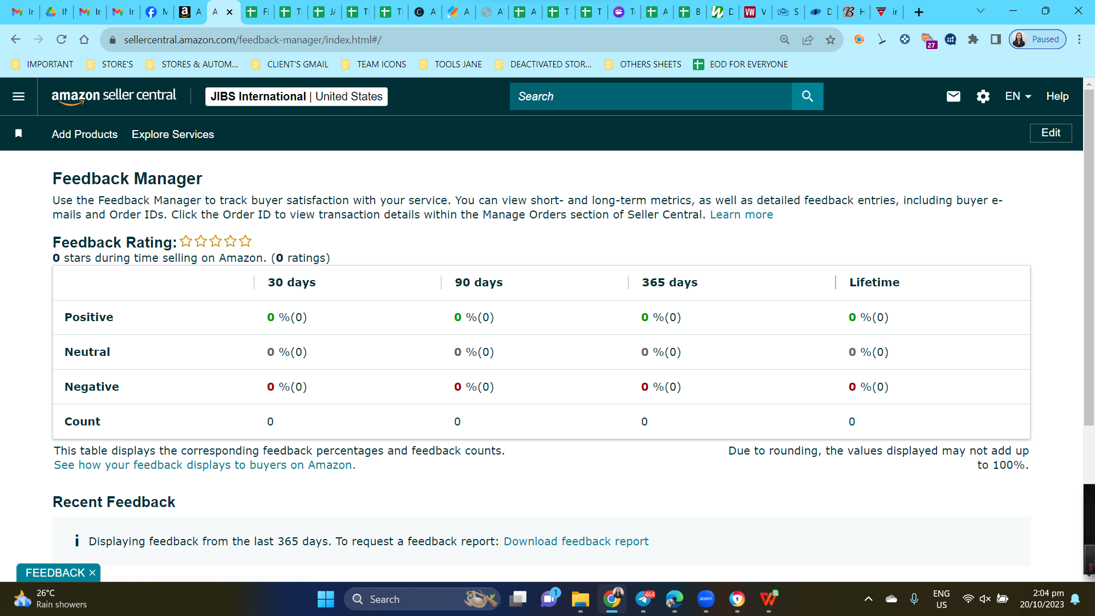Screen dimensions: 1095x616
Task: Click the search magnifier button
Action: coord(807,96)
